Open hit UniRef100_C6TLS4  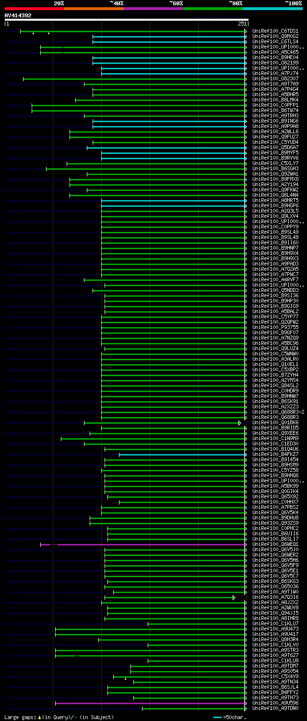click(x=275, y=42)
